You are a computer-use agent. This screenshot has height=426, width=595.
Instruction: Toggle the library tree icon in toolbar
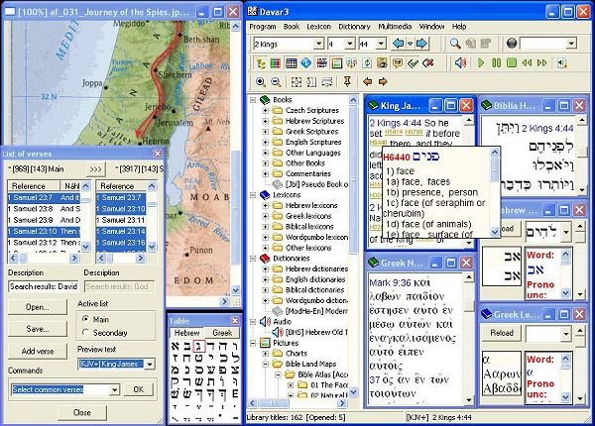261,63
